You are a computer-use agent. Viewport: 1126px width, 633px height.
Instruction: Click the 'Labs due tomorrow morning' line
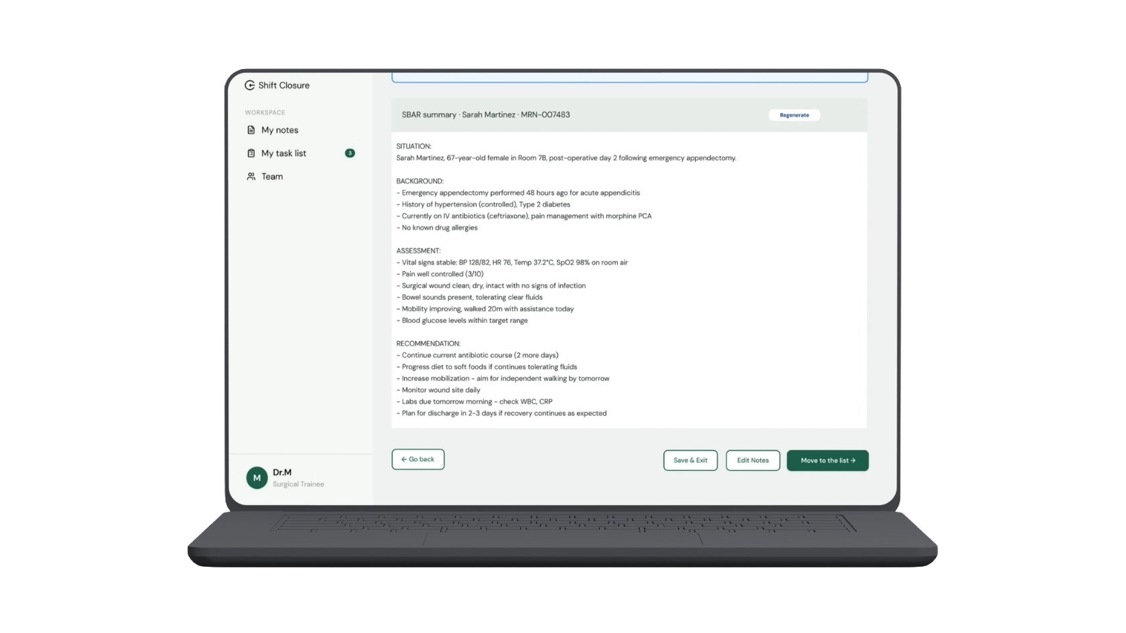[x=475, y=402]
